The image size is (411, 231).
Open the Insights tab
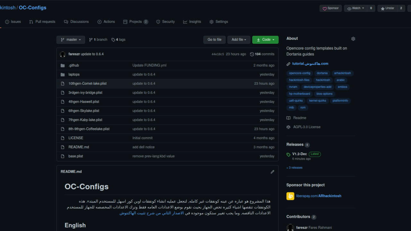click(192, 22)
